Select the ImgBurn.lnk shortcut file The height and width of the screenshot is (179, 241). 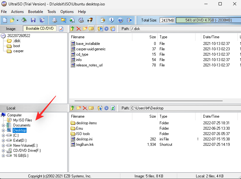point(85,144)
